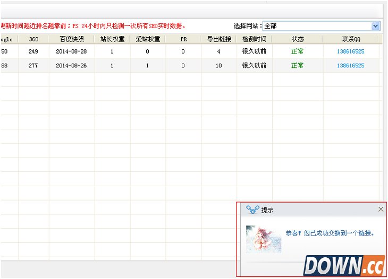Viewport: 388px width, 279px height.
Task: Open QQ link 138616525 in second row
Action: click(350, 66)
